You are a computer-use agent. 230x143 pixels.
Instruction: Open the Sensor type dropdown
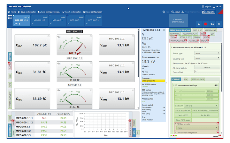pos(206,53)
